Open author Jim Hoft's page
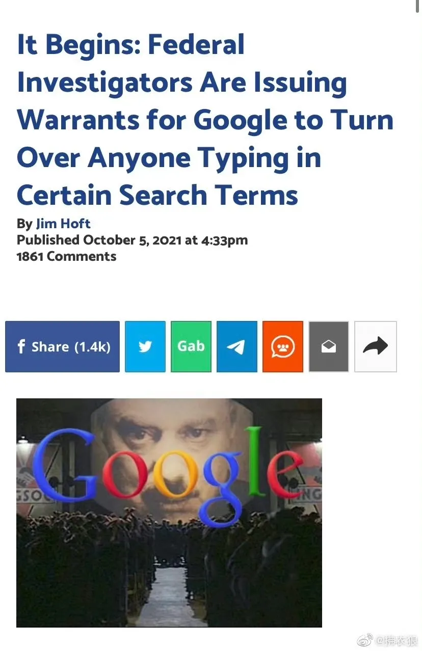This screenshot has width=422, height=651. pyautogui.click(x=63, y=224)
